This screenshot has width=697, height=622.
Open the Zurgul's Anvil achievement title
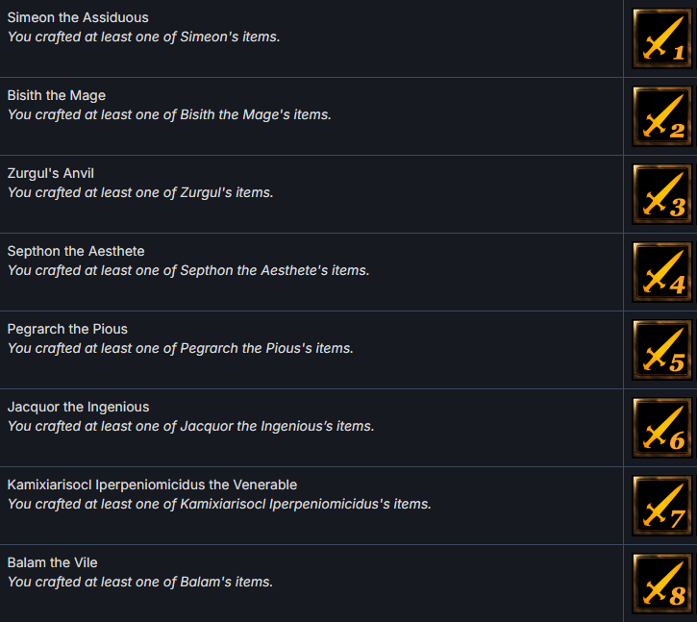click(51, 174)
